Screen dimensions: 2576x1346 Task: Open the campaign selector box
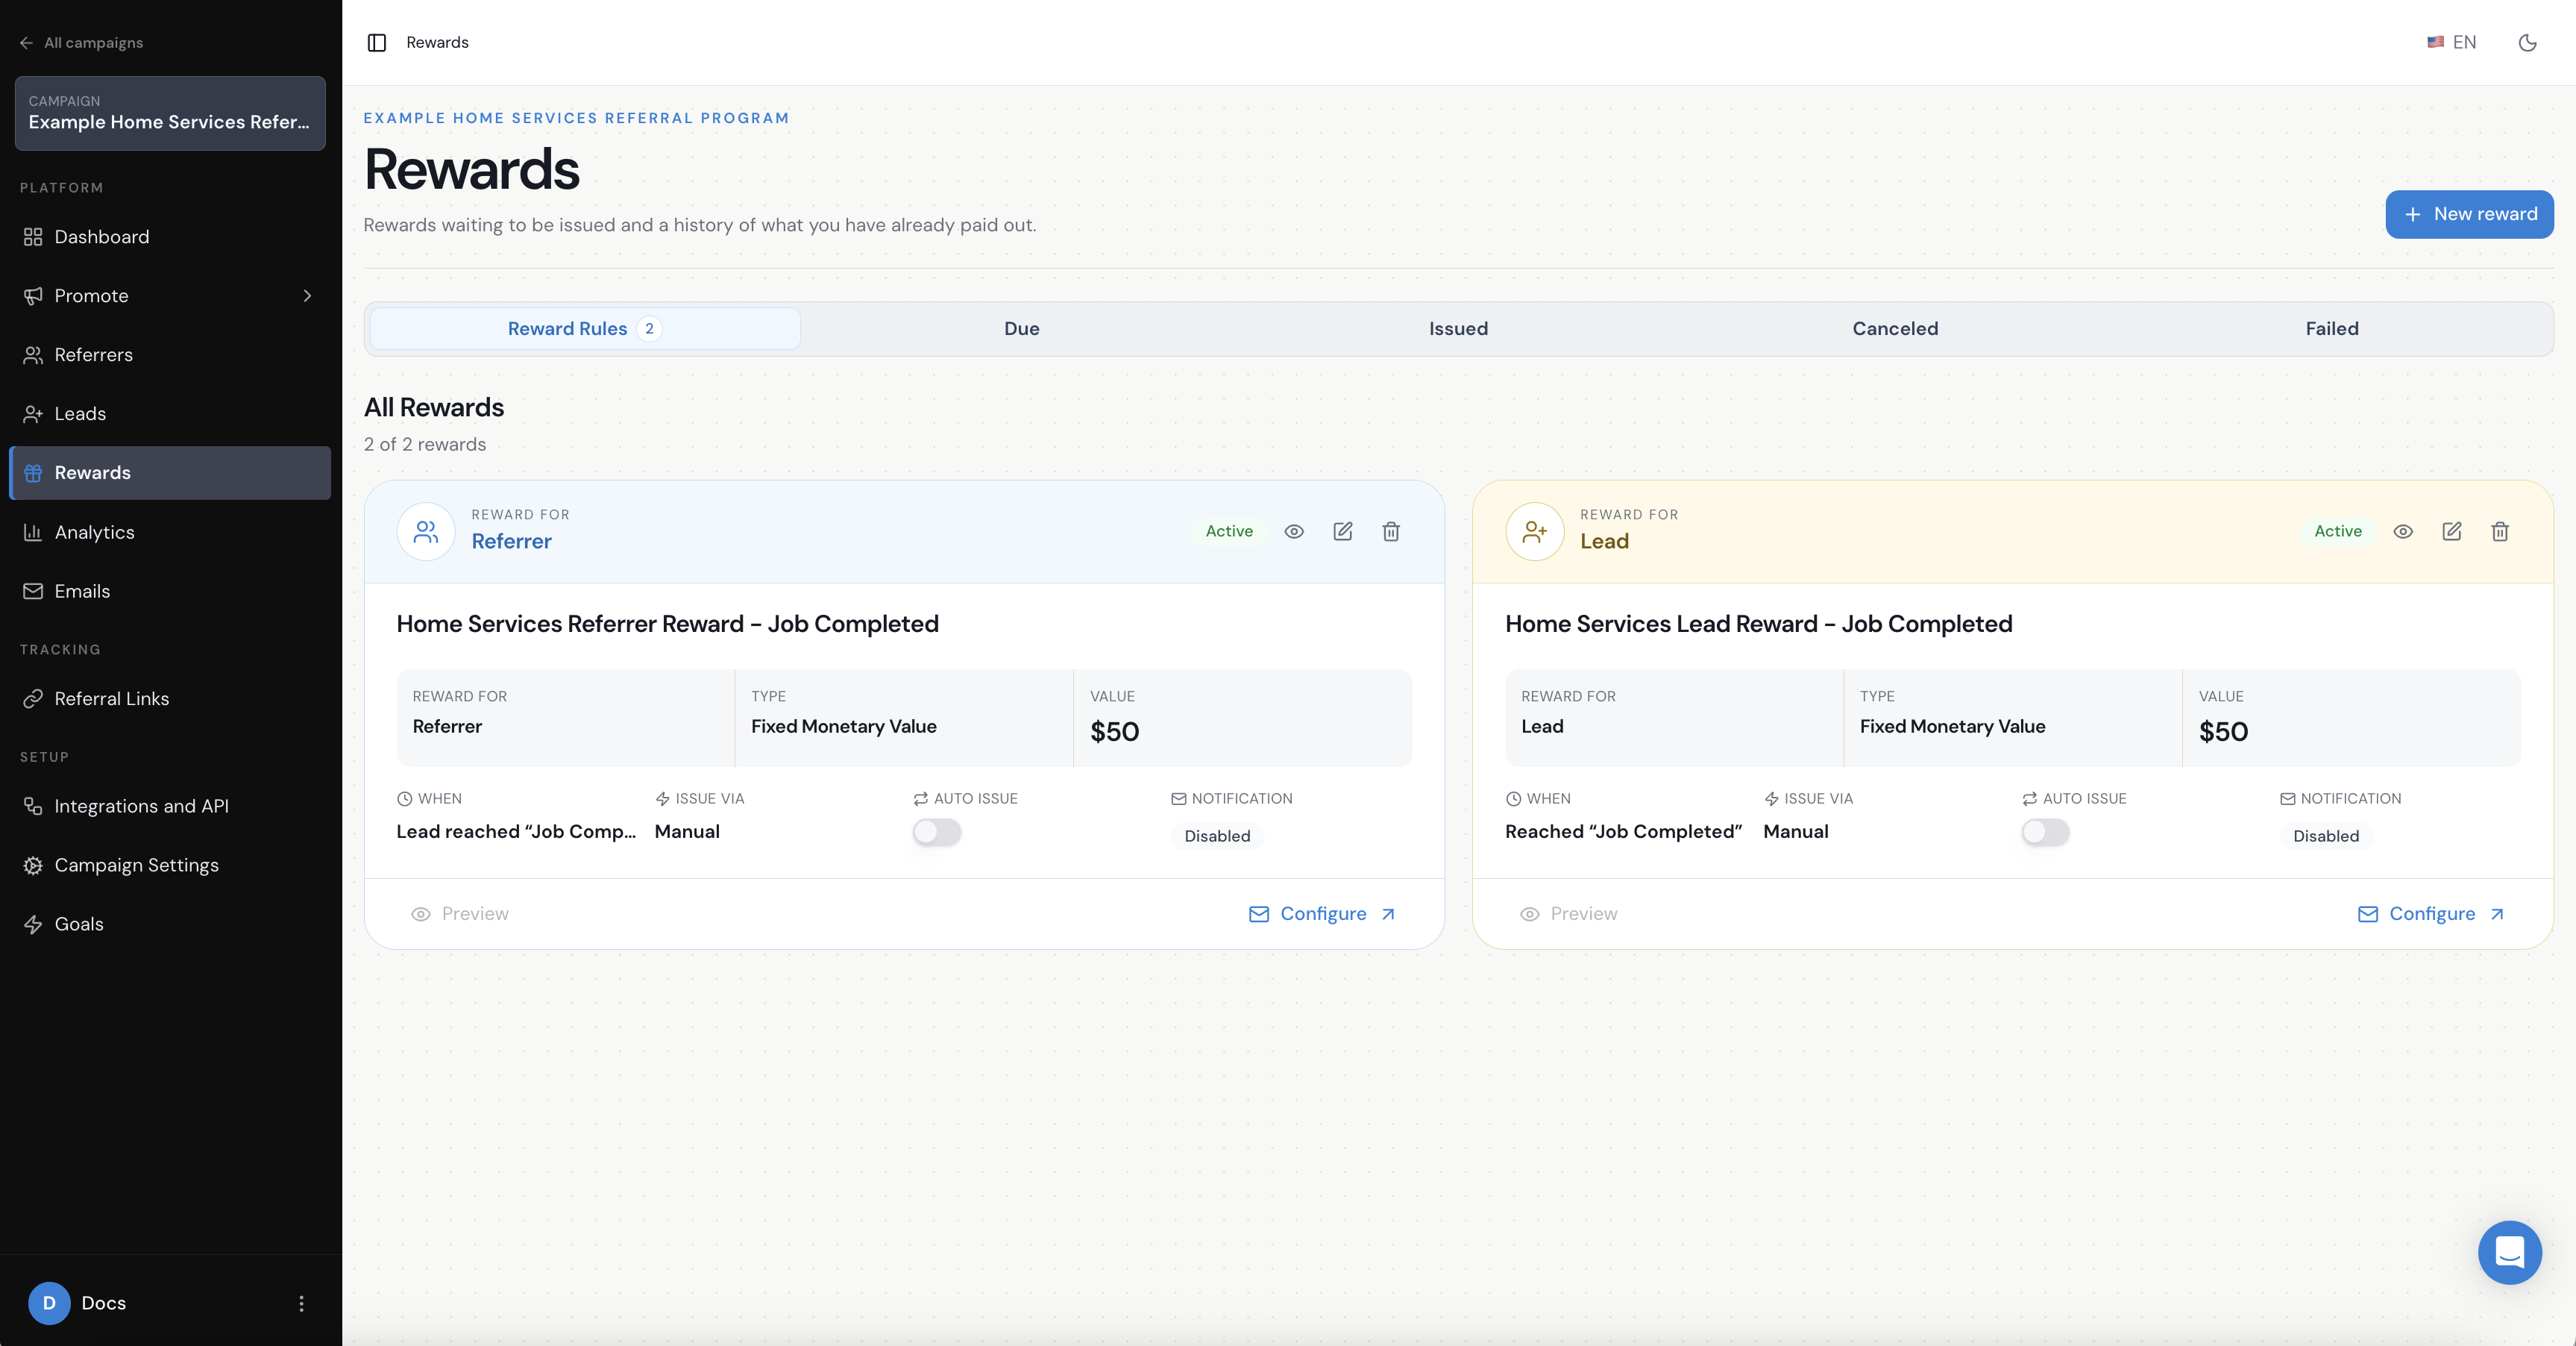(x=170, y=113)
